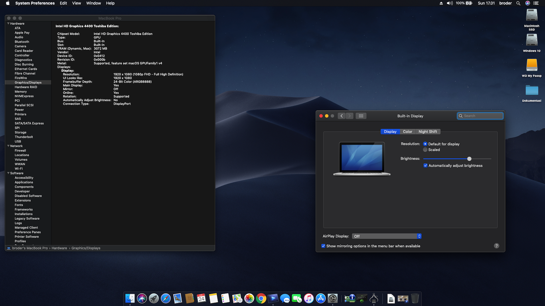Screen dimensions: 545x306
Task: Open the AirPlay Display dropdown
Action: 387,236
